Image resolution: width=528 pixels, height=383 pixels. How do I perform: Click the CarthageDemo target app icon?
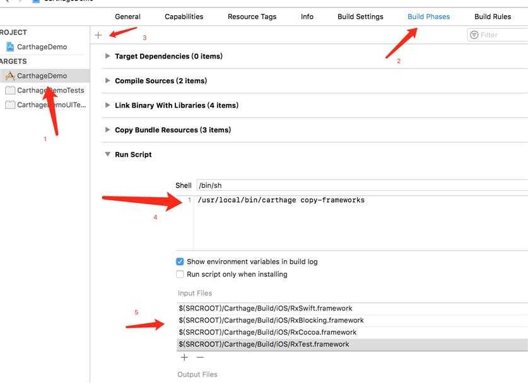10,76
